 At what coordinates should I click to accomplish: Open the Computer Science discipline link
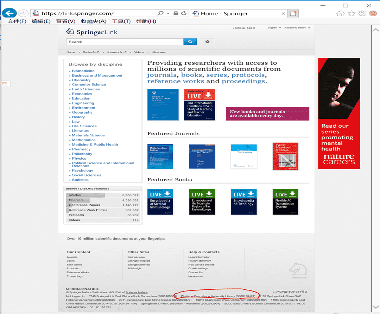[89, 85]
